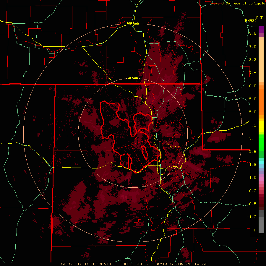This screenshot has height=266, width=266.
Task: Pick the purple swatch atop color scale
Action: [261, 30]
